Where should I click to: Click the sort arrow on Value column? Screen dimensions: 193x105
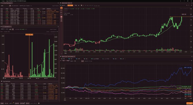(23, 9)
